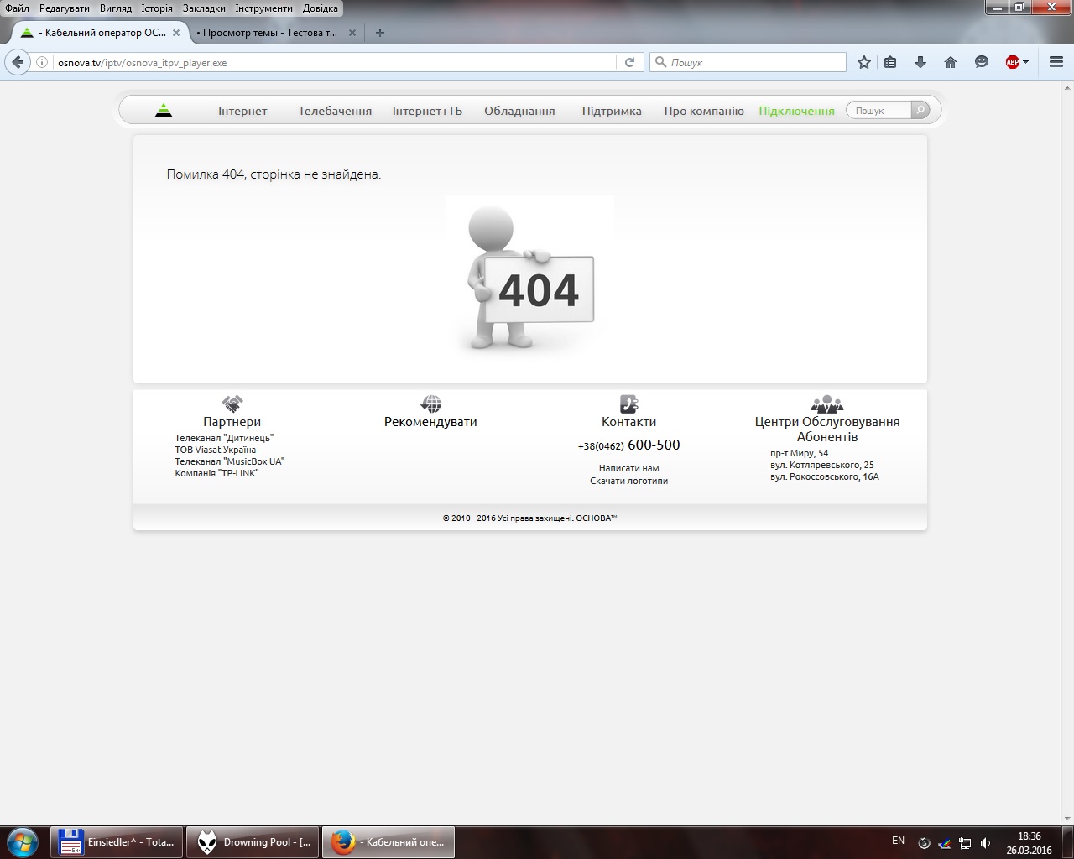The height and width of the screenshot is (859, 1074).
Task: Open the Закладки menu
Action: coord(204,8)
